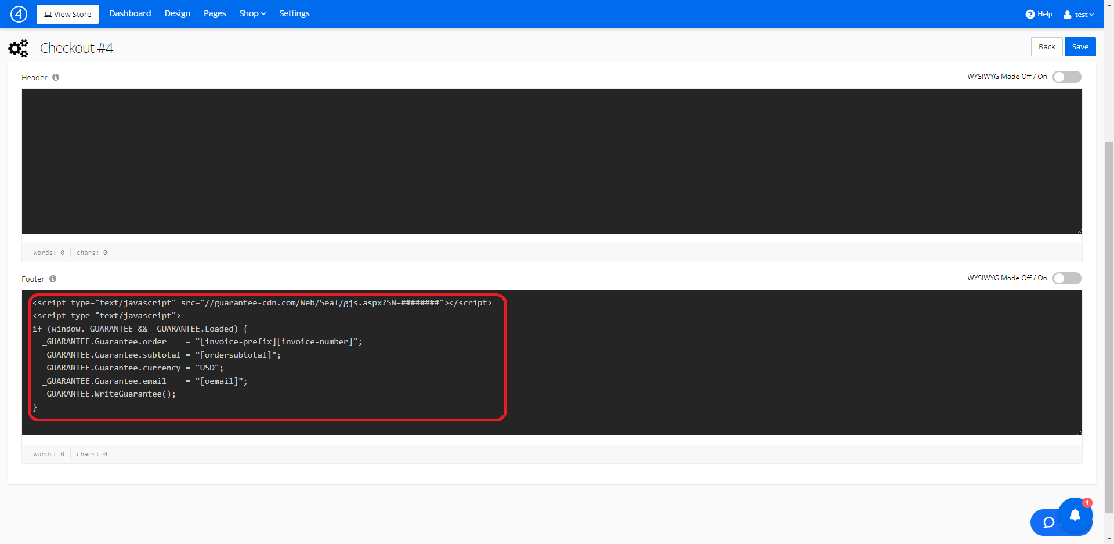Viewport: 1114px width, 544px height.
Task: Toggle WYSIWYG mode for the Header editor
Action: tap(1066, 77)
